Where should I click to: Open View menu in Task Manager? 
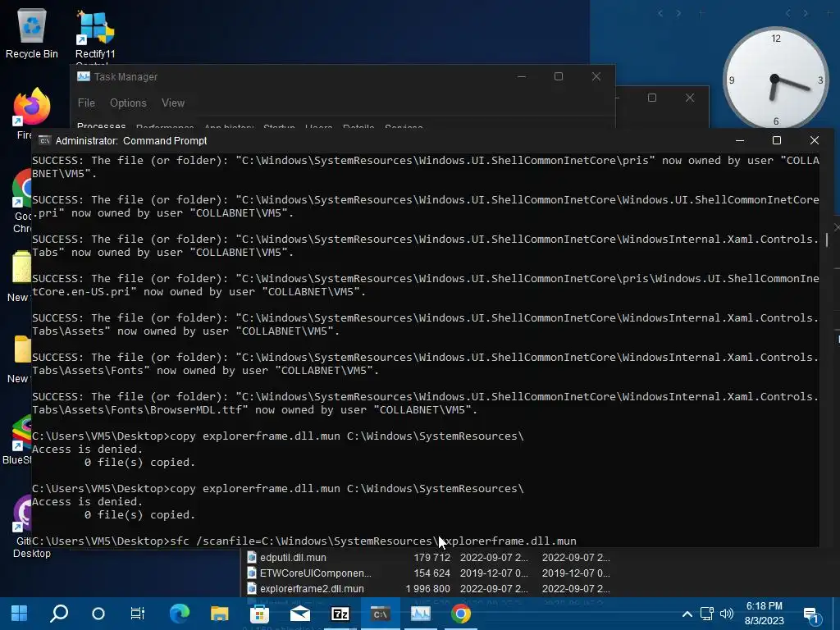(173, 103)
